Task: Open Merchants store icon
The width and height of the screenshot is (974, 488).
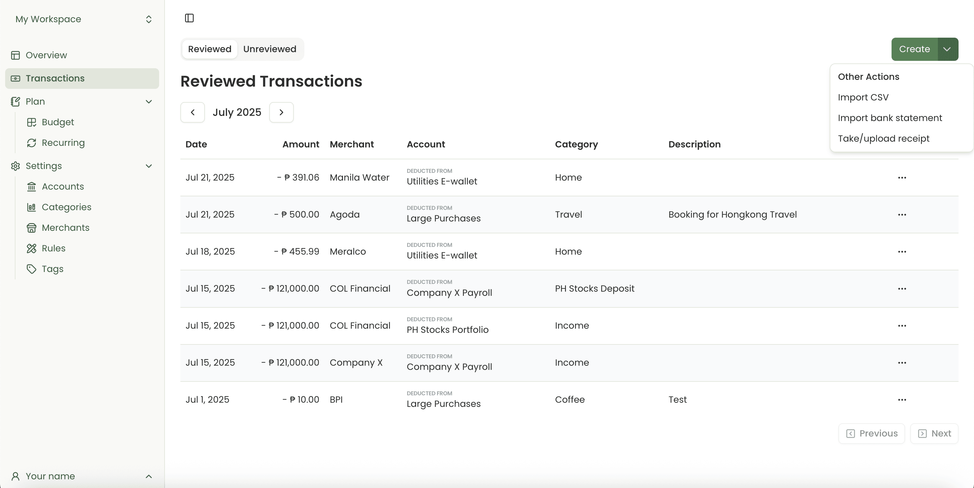Action: coord(31,228)
